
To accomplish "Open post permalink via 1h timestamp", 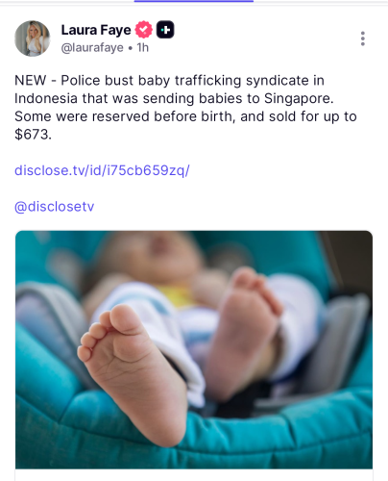I will coord(143,47).
